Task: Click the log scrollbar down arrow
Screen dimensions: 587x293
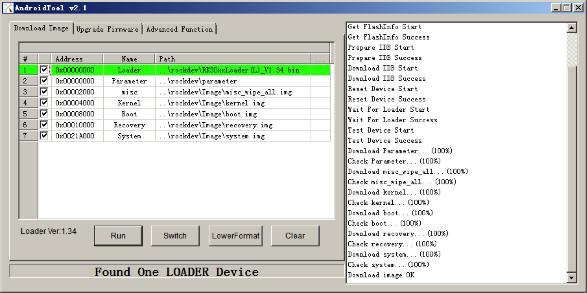Action: [x=572, y=278]
